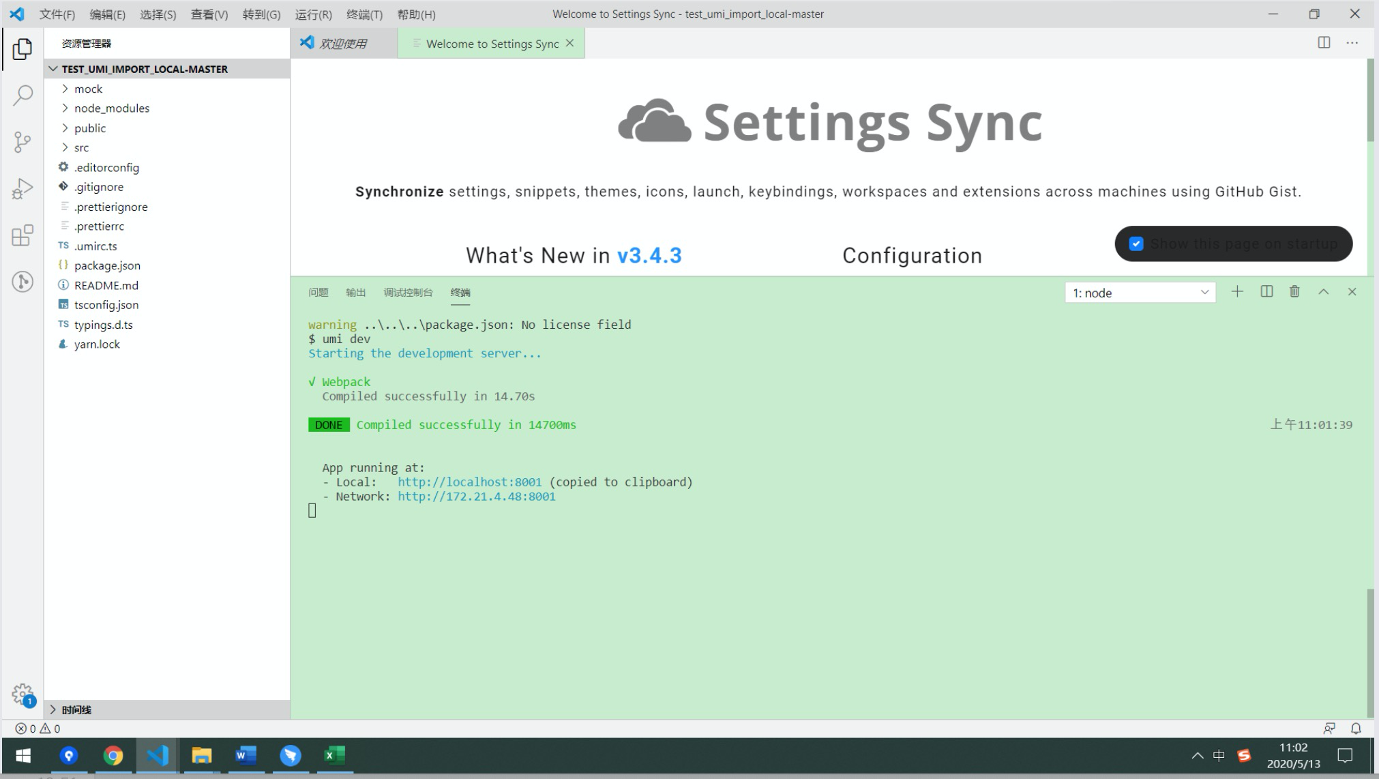Open the '1: node' terminal dropdown
1379x779 pixels.
point(1140,293)
